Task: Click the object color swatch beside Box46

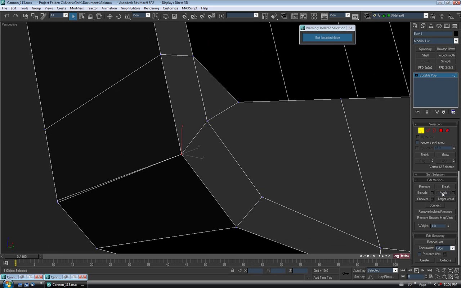Action: (456, 34)
